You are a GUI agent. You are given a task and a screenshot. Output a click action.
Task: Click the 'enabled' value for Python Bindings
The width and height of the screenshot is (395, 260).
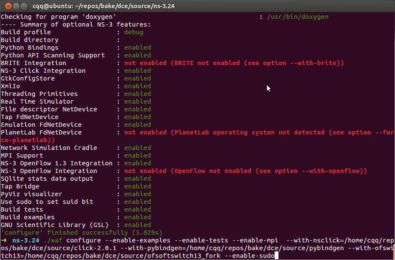point(138,48)
